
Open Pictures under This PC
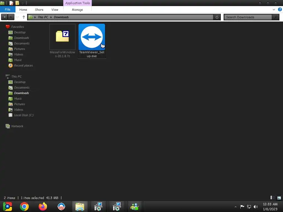click(20, 104)
